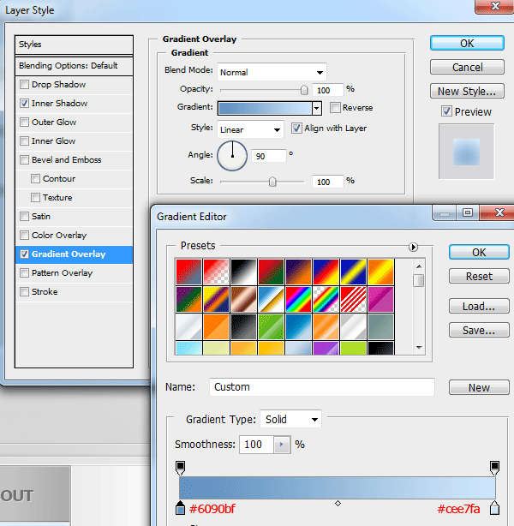514x526 pixels.
Task: Choose the magenta gradient preset
Action: (x=381, y=300)
